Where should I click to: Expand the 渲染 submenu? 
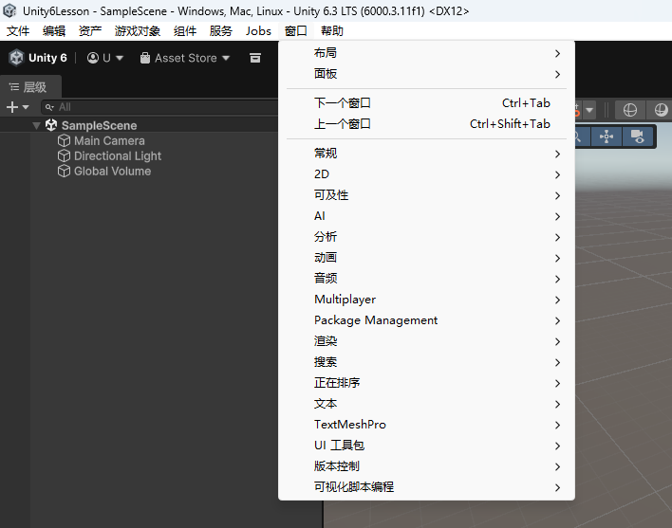point(426,341)
